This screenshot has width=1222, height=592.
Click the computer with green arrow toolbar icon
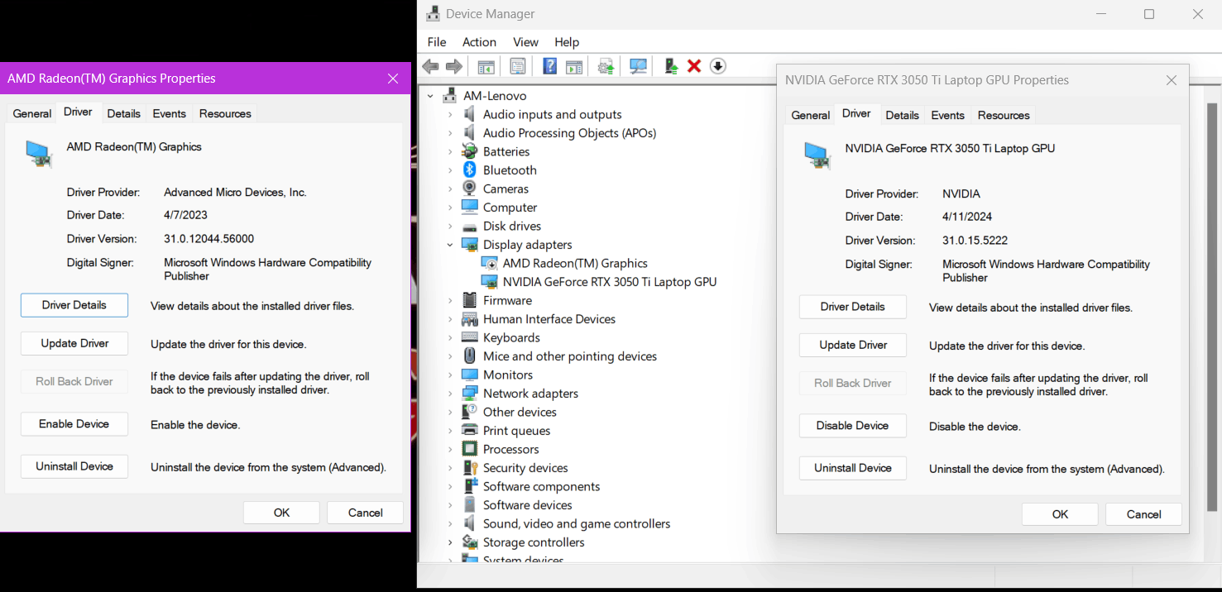tap(671, 66)
